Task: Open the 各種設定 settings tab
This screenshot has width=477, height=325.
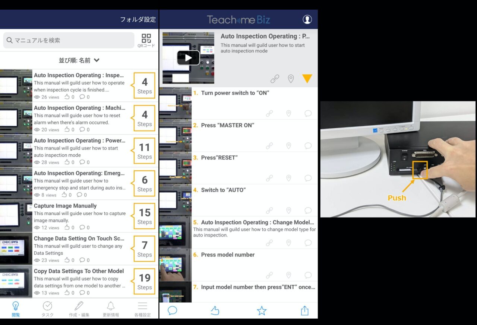Action: (x=142, y=309)
